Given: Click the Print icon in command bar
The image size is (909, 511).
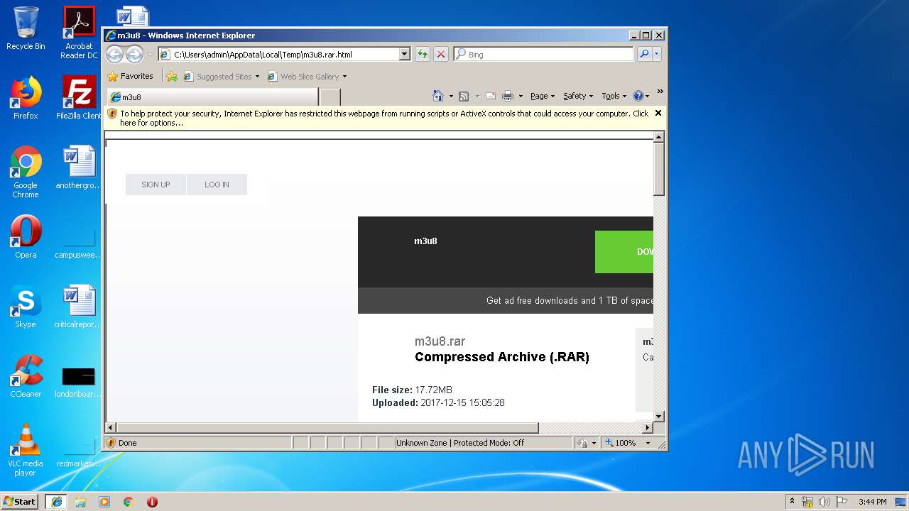Looking at the screenshot, I should point(508,96).
